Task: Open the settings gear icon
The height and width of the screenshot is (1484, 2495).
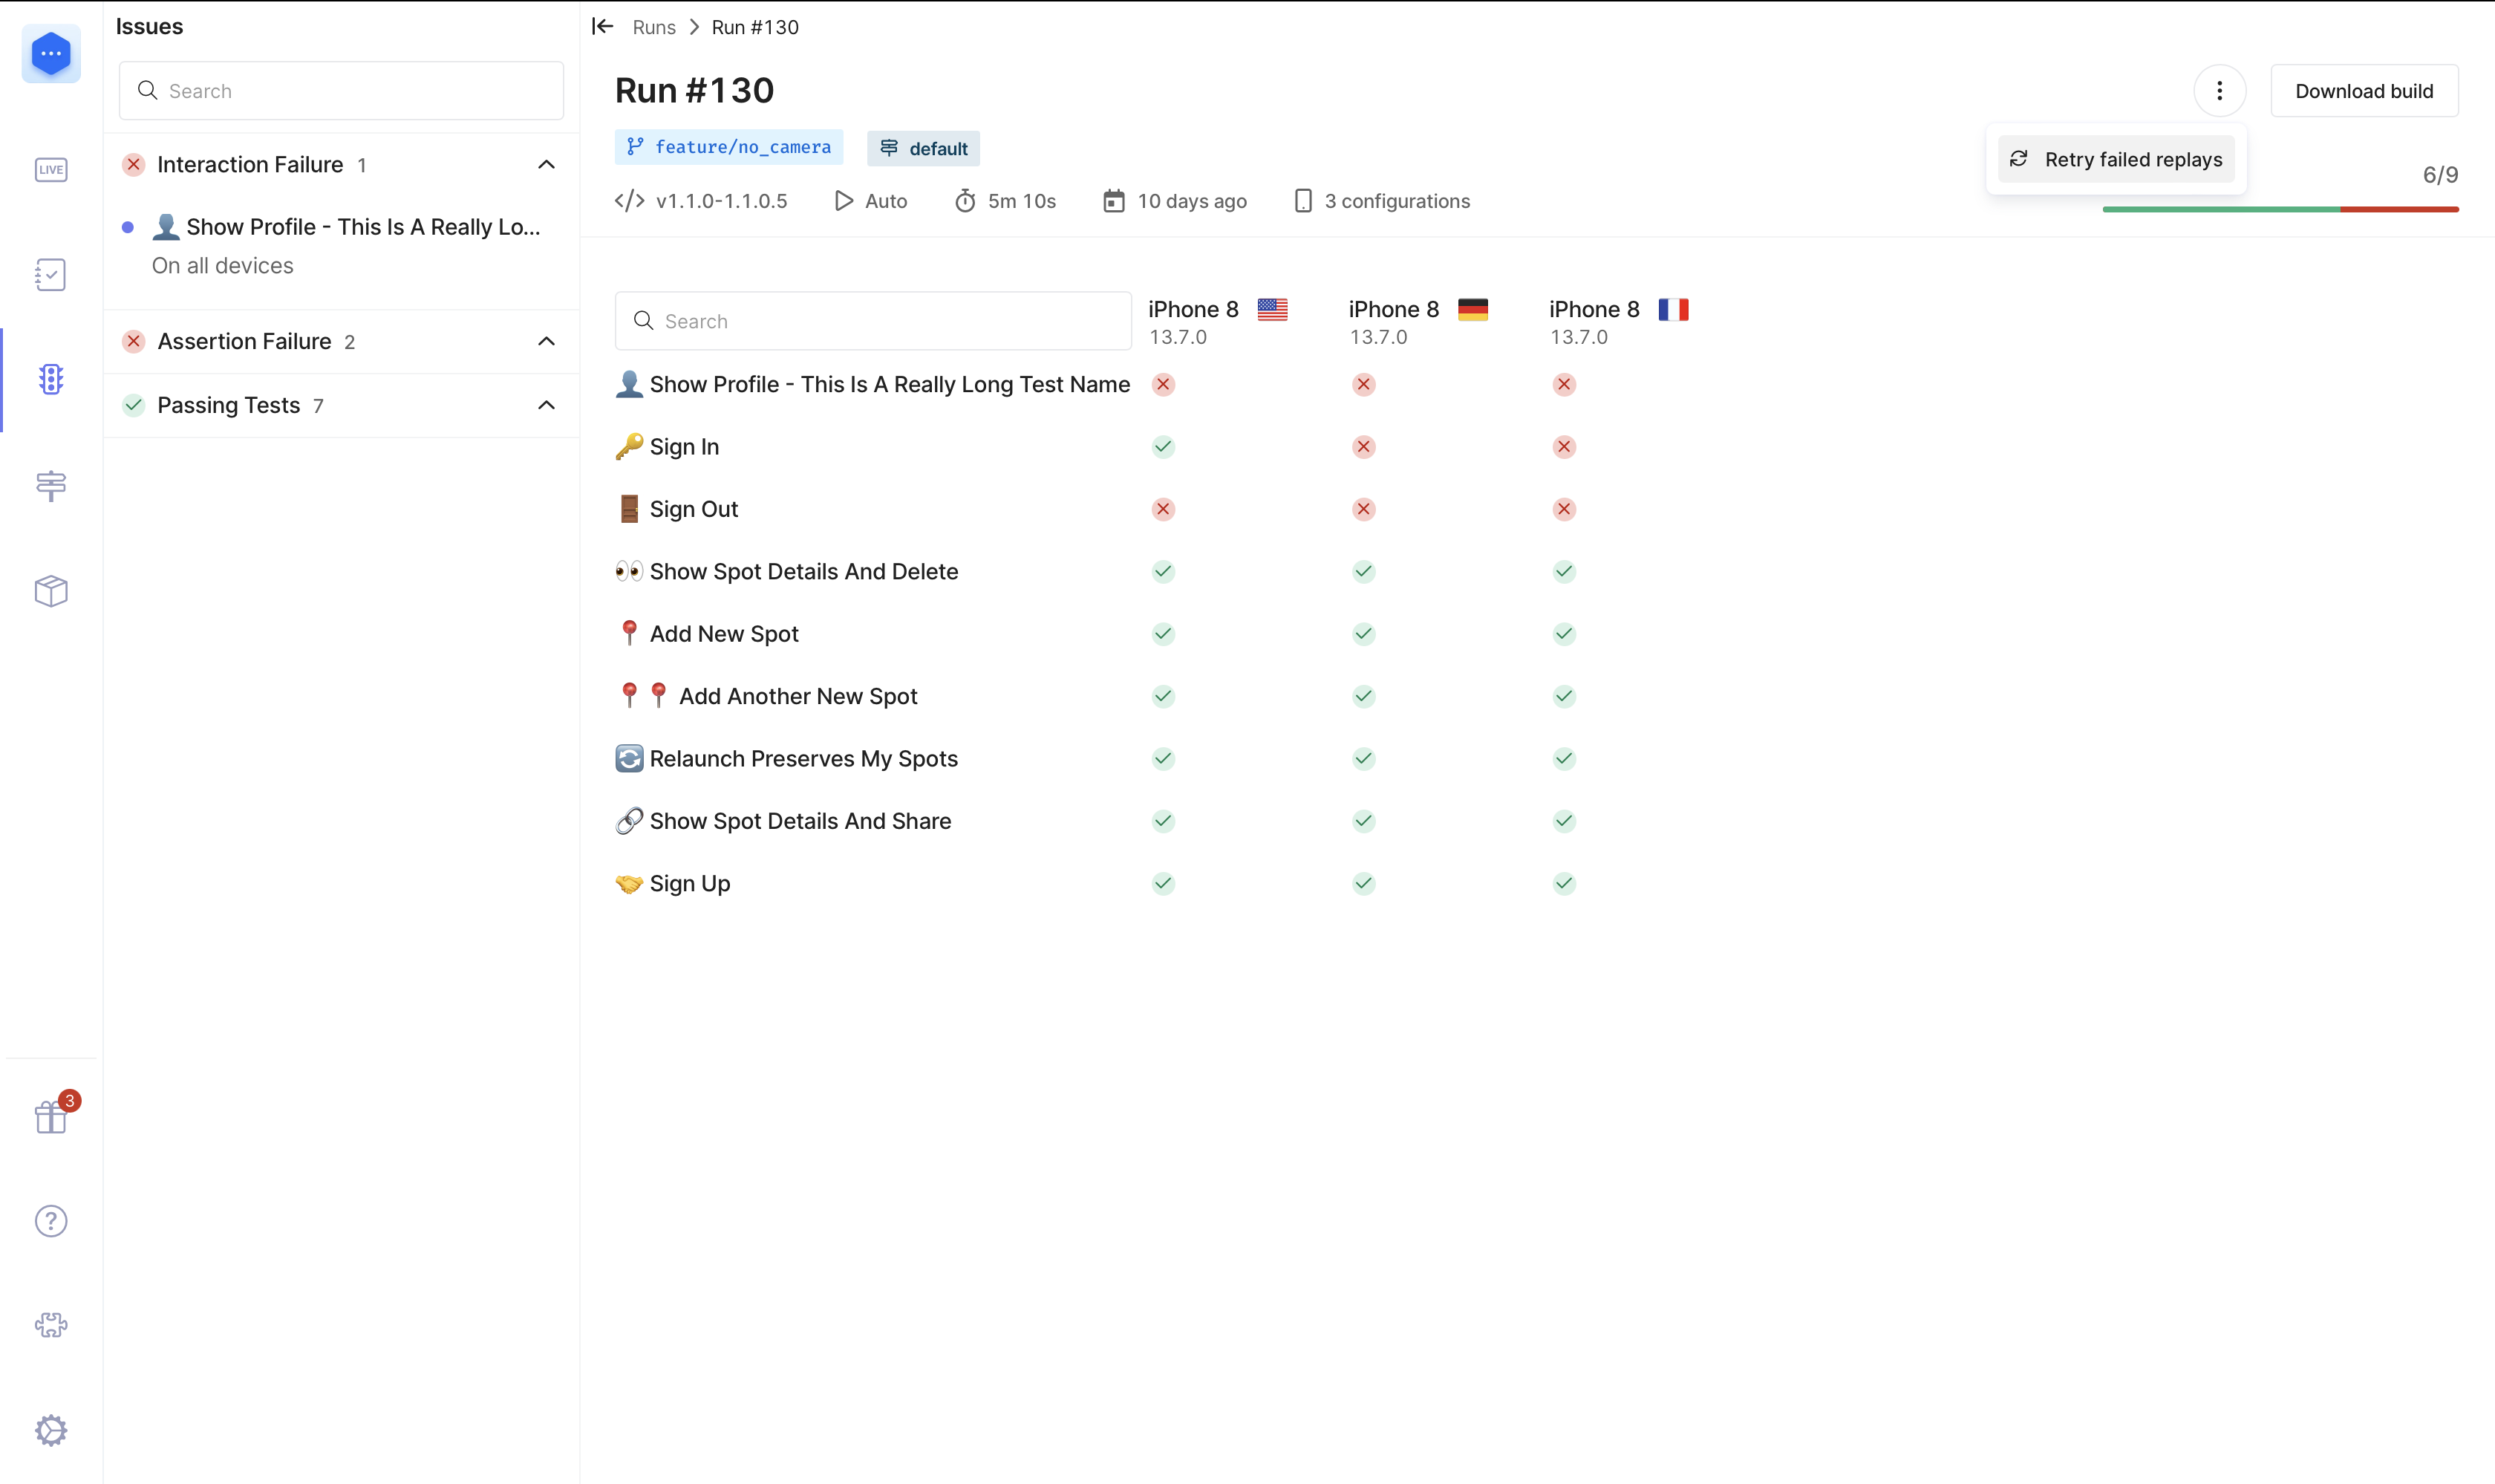Action: click(x=51, y=1430)
